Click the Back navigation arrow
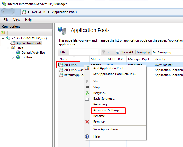 click(x=4, y=12)
